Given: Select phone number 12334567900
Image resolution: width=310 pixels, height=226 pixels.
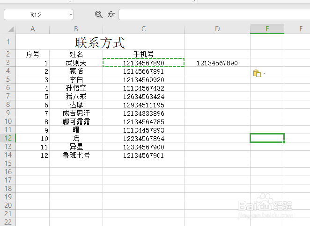Looking at the screenshot, I should [144, 147].
